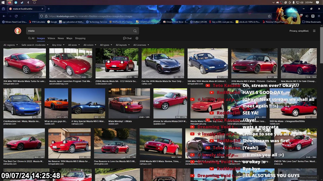The image size is (323, 181).
Task: Open Firefox View tab list button
Action: click(3, 9)
